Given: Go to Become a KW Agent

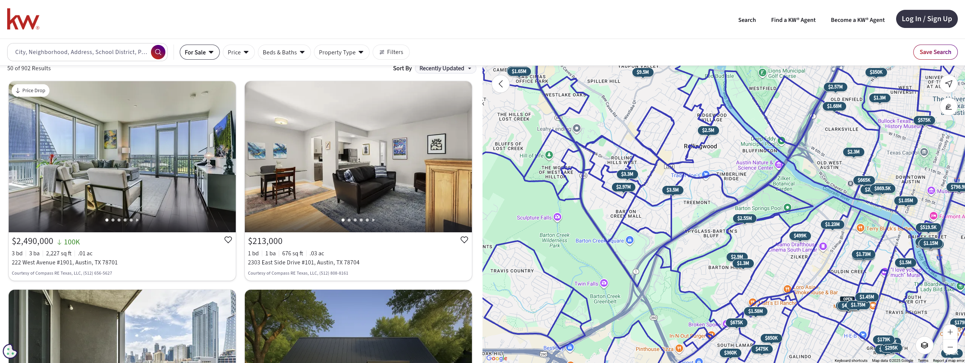Looking at the screenshot, I should 858,20.
